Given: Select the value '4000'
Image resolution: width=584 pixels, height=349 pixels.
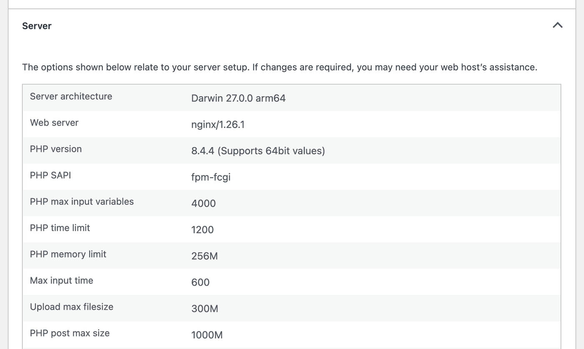Looking at the screenshot, I should click(x=204, y=203).
